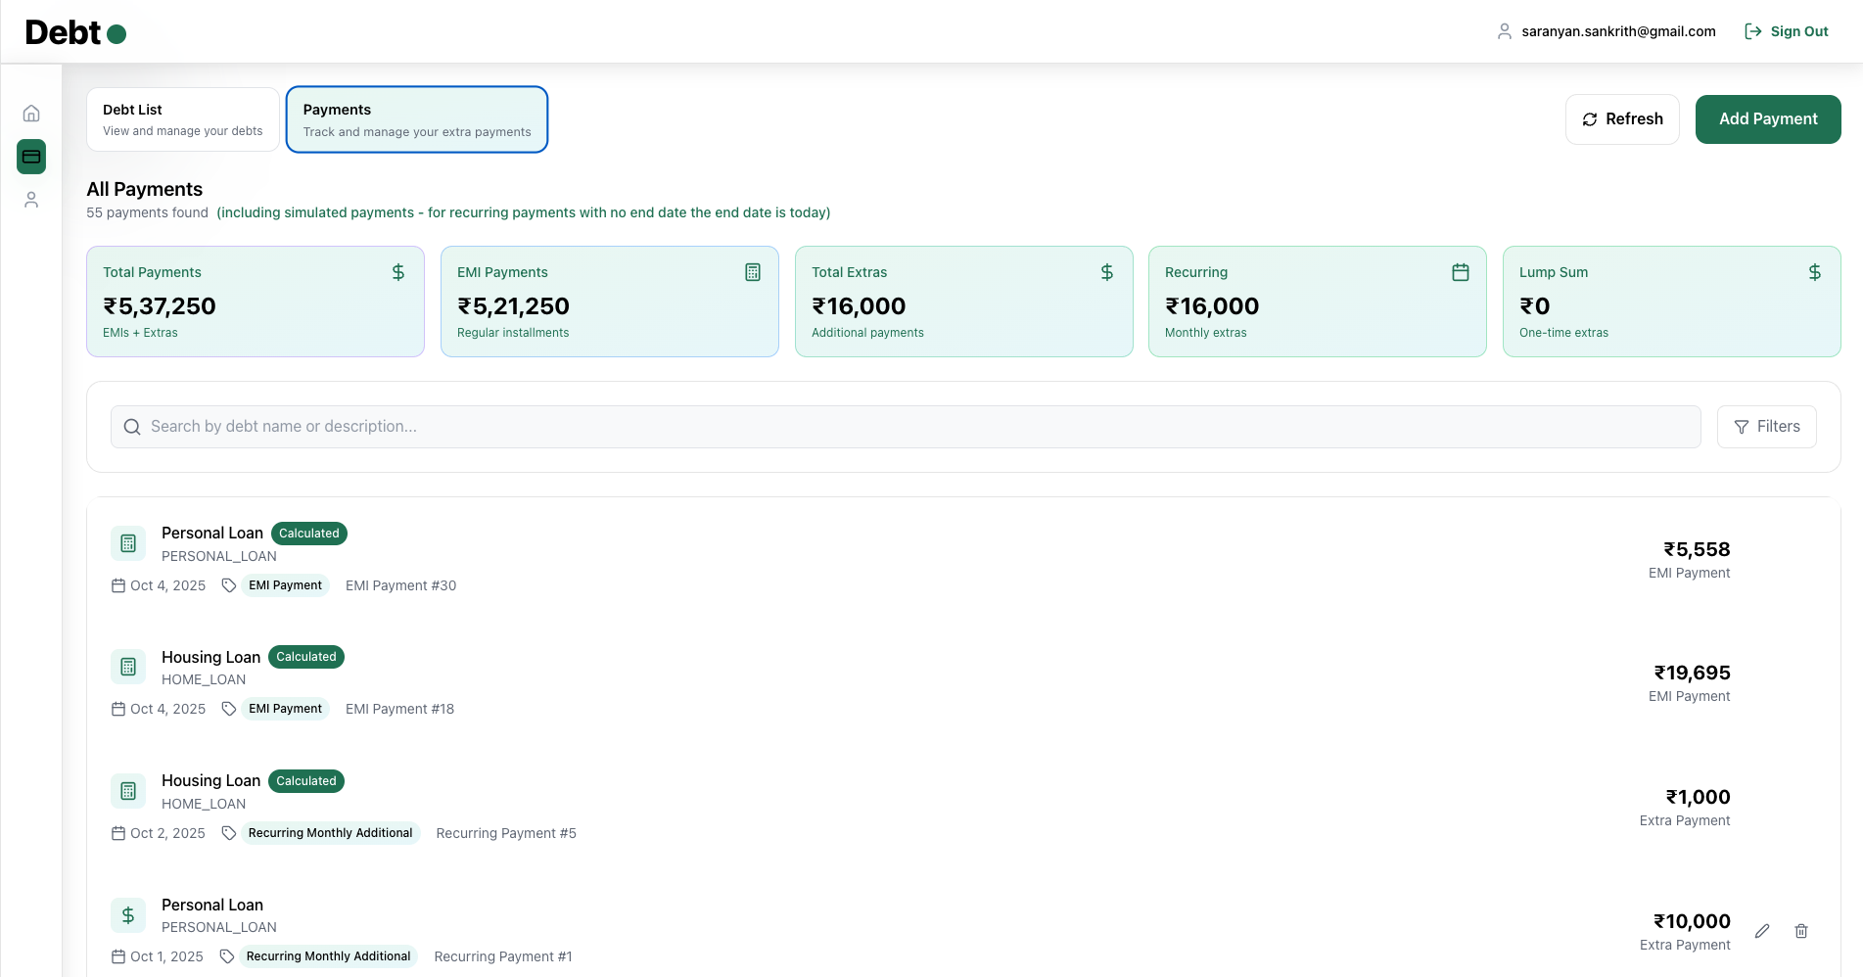Click calculator icon for Recurring Payment #5
The image size is (1863, 977).
pyautogui.click(x=128, y=791)
